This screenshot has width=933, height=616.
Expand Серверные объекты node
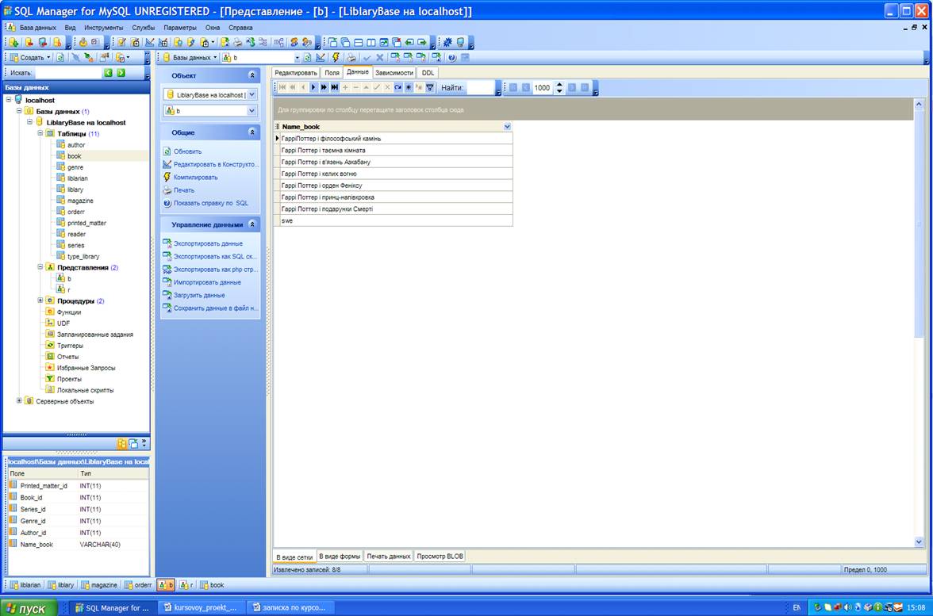[x=19, y=401]
